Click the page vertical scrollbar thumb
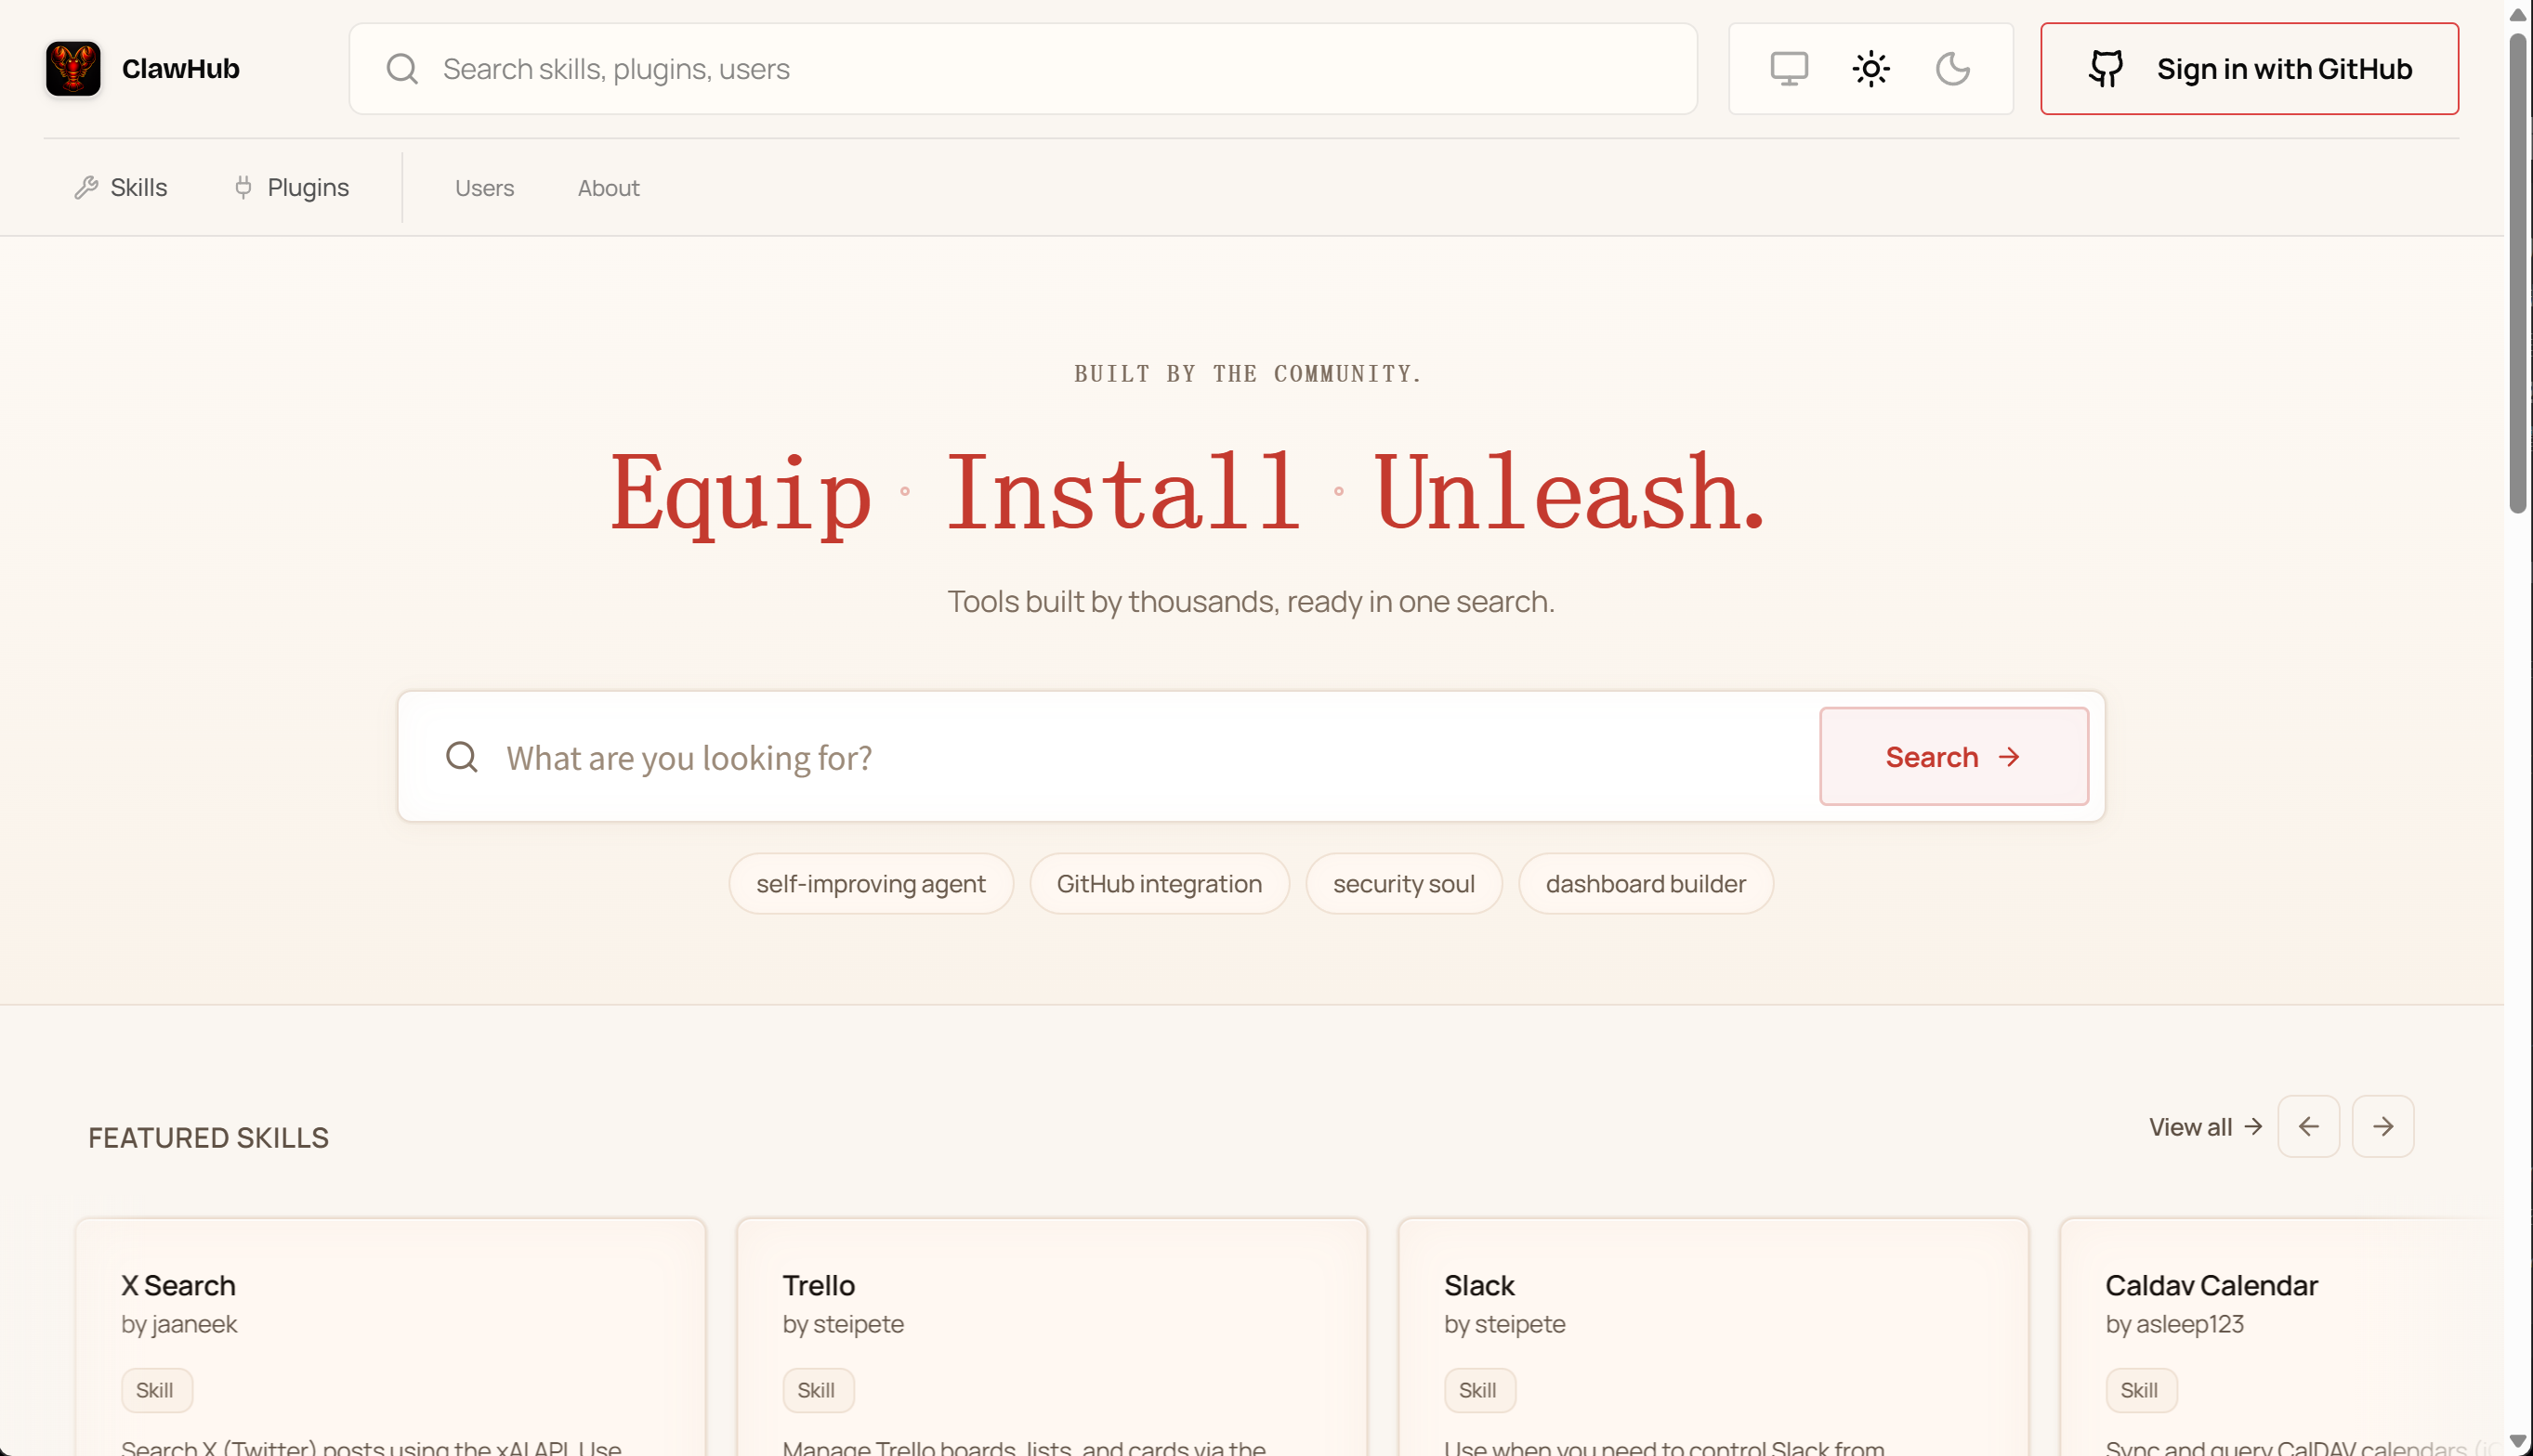Image resolution: width=2533 pixels, height=1456 pixels. 2518,272
